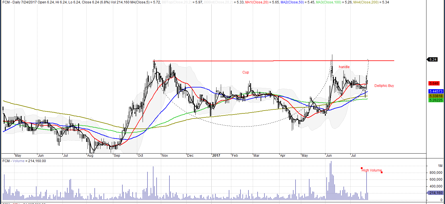Screen dimensions: 445x204
Task: Select the "handle" text annotation
Action: [x=344, y=67]
